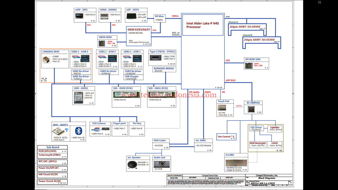Image resolution: width=338 pixels, height=190 pixels.
Task: Click the RTC CKT. (JRTC1) row
Action: point(53,162)
